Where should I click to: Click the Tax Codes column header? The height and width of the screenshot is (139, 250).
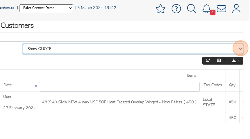click(213, 85)
